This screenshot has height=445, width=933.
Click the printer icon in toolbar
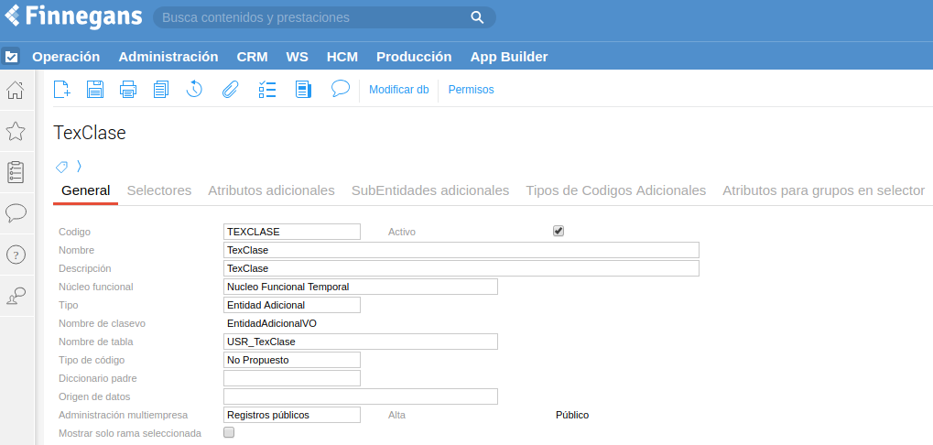pos(128,89)
